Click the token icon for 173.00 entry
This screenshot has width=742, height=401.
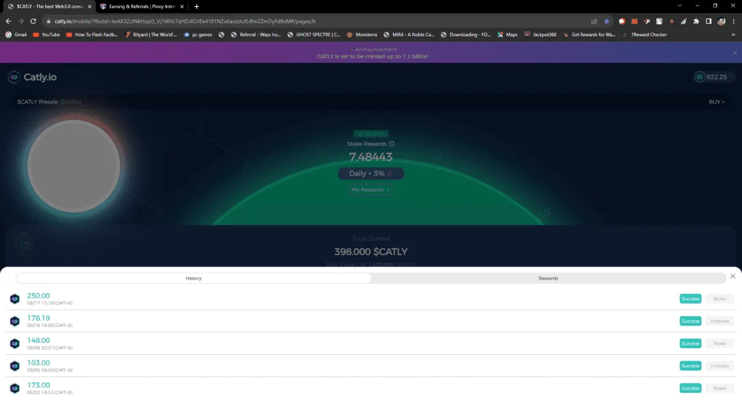pyautogui.click(x=14, y=388)
